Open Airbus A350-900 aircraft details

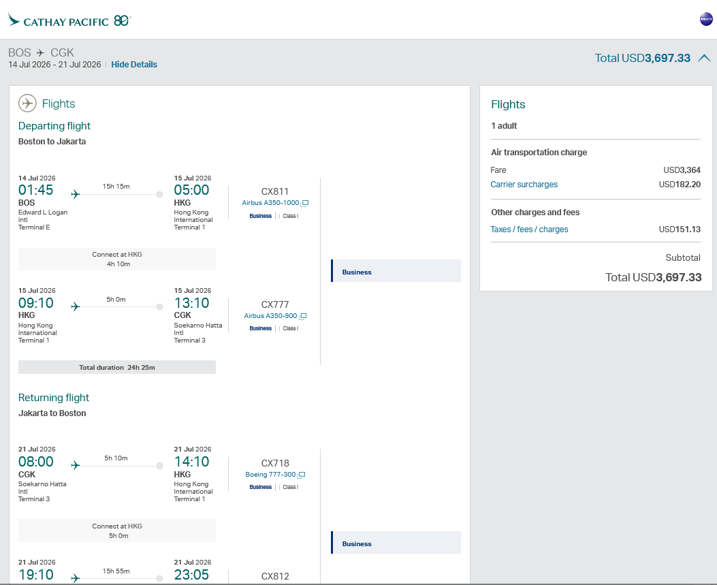[270, 315]
